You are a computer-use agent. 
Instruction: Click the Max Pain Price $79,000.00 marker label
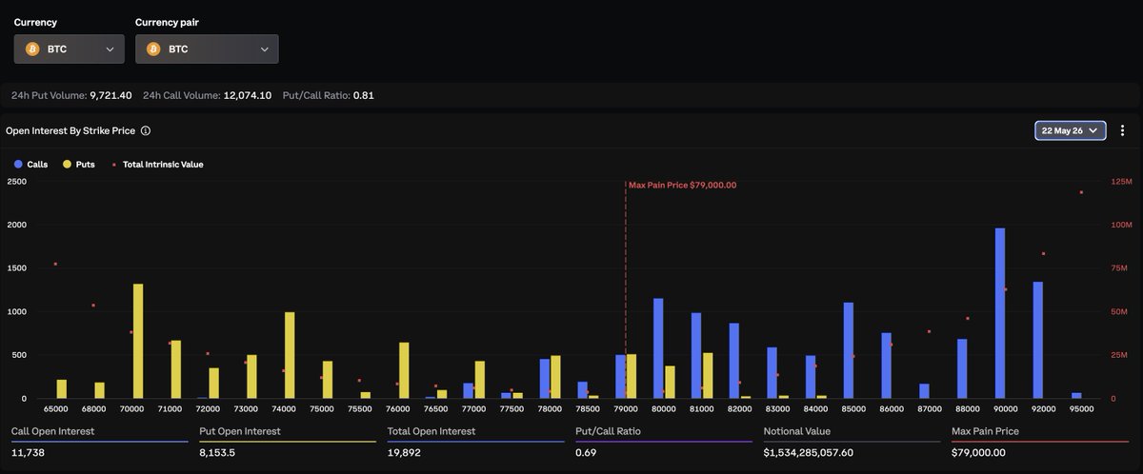[683, 185]
